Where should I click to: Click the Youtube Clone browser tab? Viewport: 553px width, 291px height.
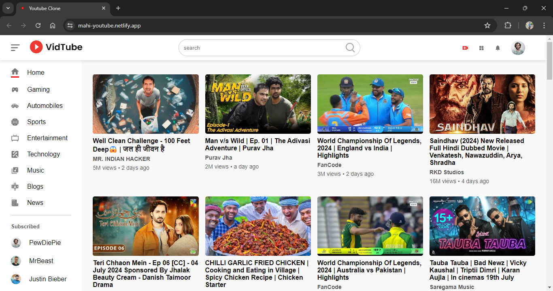coord(63,8)
